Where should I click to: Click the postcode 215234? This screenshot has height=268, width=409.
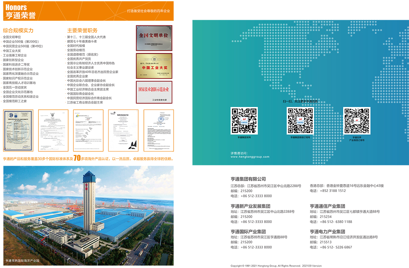[326, 217]
